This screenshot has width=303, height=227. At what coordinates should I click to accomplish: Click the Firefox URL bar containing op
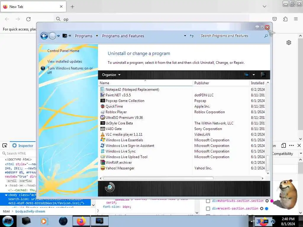(x=151, y=19)
